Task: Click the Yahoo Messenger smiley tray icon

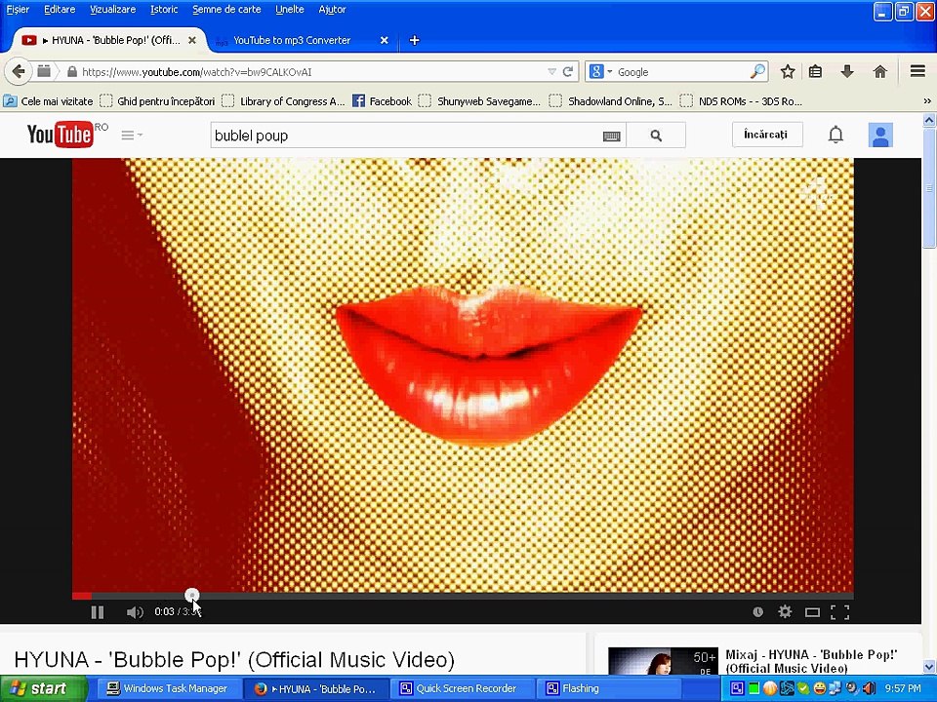Action: point(820,688)
